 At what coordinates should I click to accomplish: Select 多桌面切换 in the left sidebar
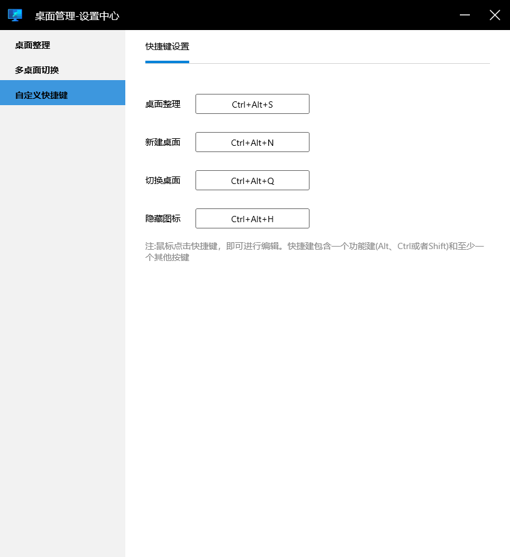tap(38, 69)
